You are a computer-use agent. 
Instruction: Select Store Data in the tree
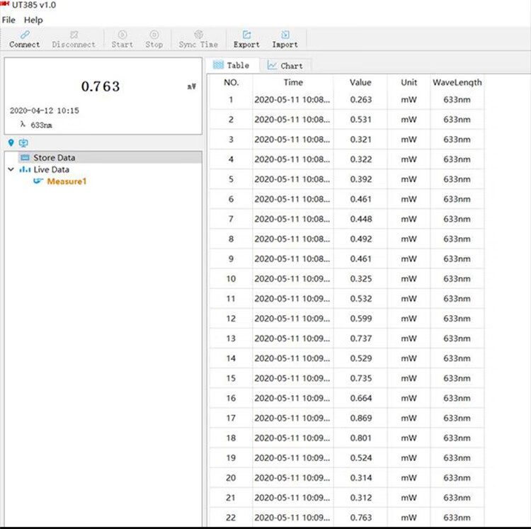(54, 158)
